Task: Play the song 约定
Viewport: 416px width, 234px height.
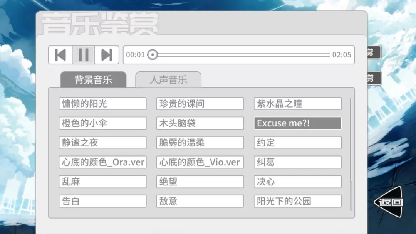Action: tap(297, 142)
